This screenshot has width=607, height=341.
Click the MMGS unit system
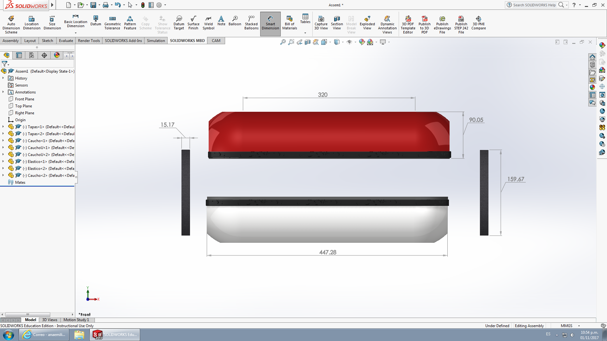566,326
